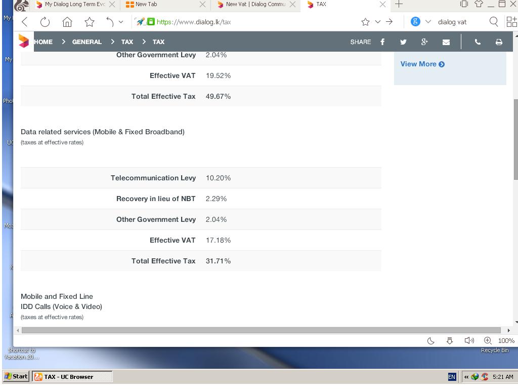Screen dimensions: 518x389
Task: Open the address bar history dropdown chevron
Action: 377,22
